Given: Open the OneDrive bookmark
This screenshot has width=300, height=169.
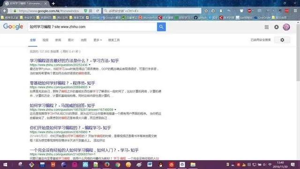Looking at the screenshot, I should (262, 18).
